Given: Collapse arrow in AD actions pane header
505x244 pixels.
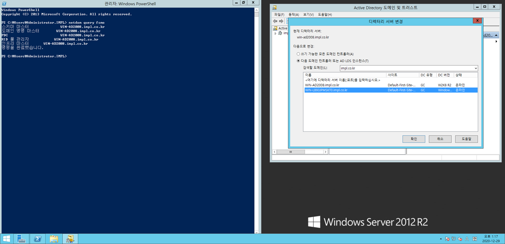Looking at the screenshot, I should (x=496, y=35).
